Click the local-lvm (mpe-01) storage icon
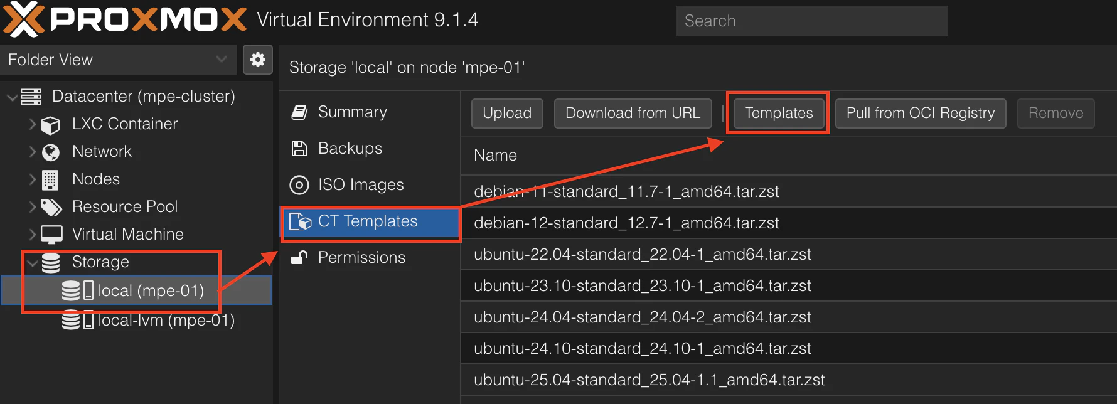 coord(77,320)
